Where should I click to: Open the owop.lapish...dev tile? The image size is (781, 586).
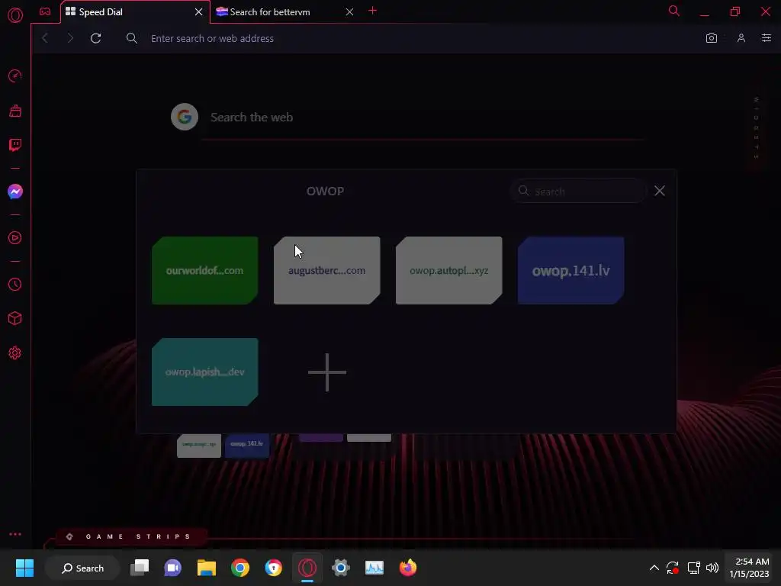[204, 372]
